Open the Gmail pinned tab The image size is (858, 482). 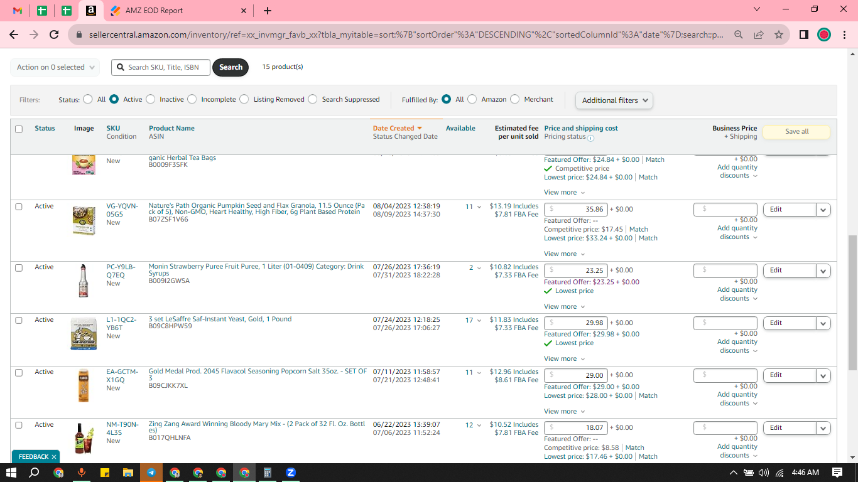tap(18, 11)
